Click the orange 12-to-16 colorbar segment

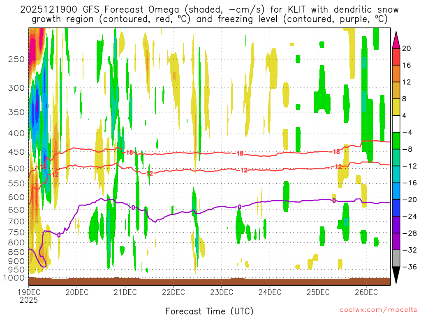pos(396,74)
